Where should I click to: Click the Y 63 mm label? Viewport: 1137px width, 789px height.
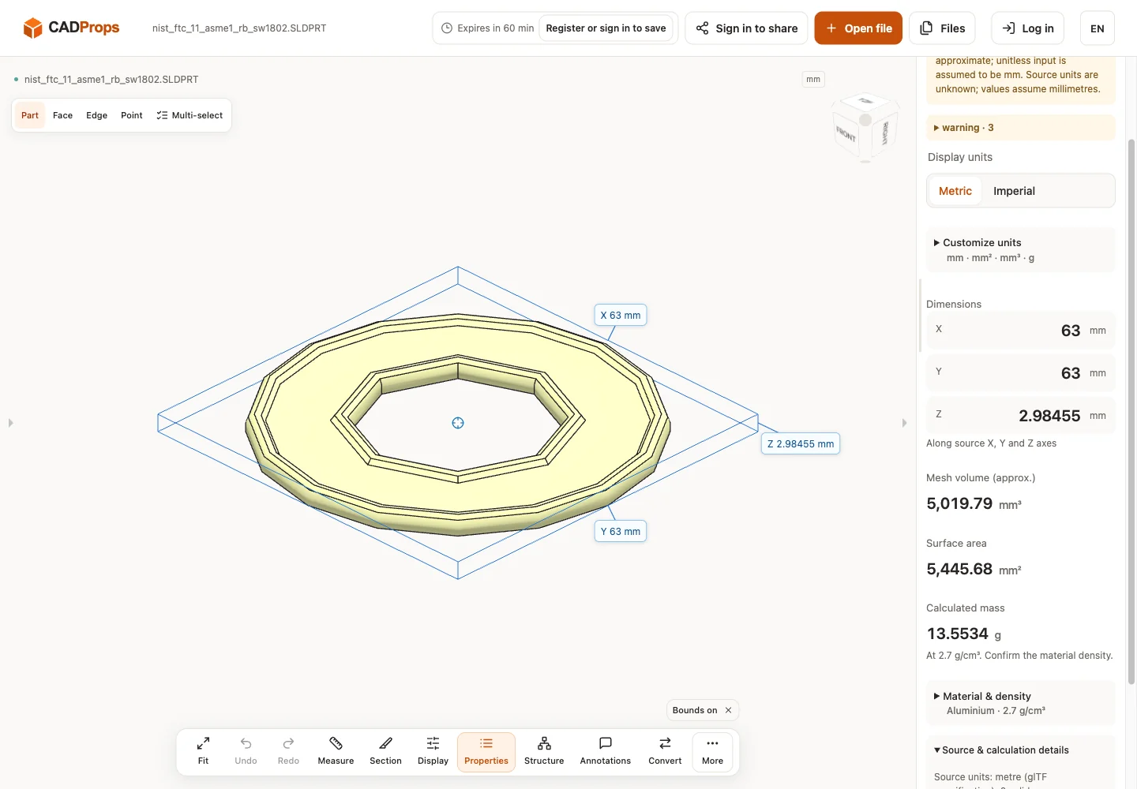coord(621,532)
